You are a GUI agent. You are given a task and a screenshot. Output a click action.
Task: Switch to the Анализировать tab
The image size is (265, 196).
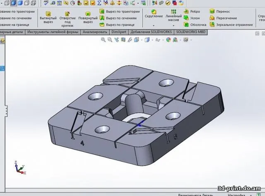(x=95, y=32)
